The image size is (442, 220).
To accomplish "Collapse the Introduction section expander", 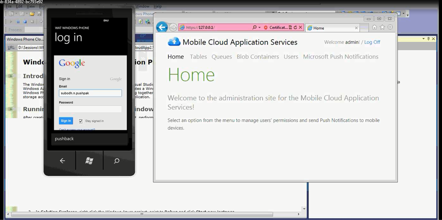I will (10, 76).
